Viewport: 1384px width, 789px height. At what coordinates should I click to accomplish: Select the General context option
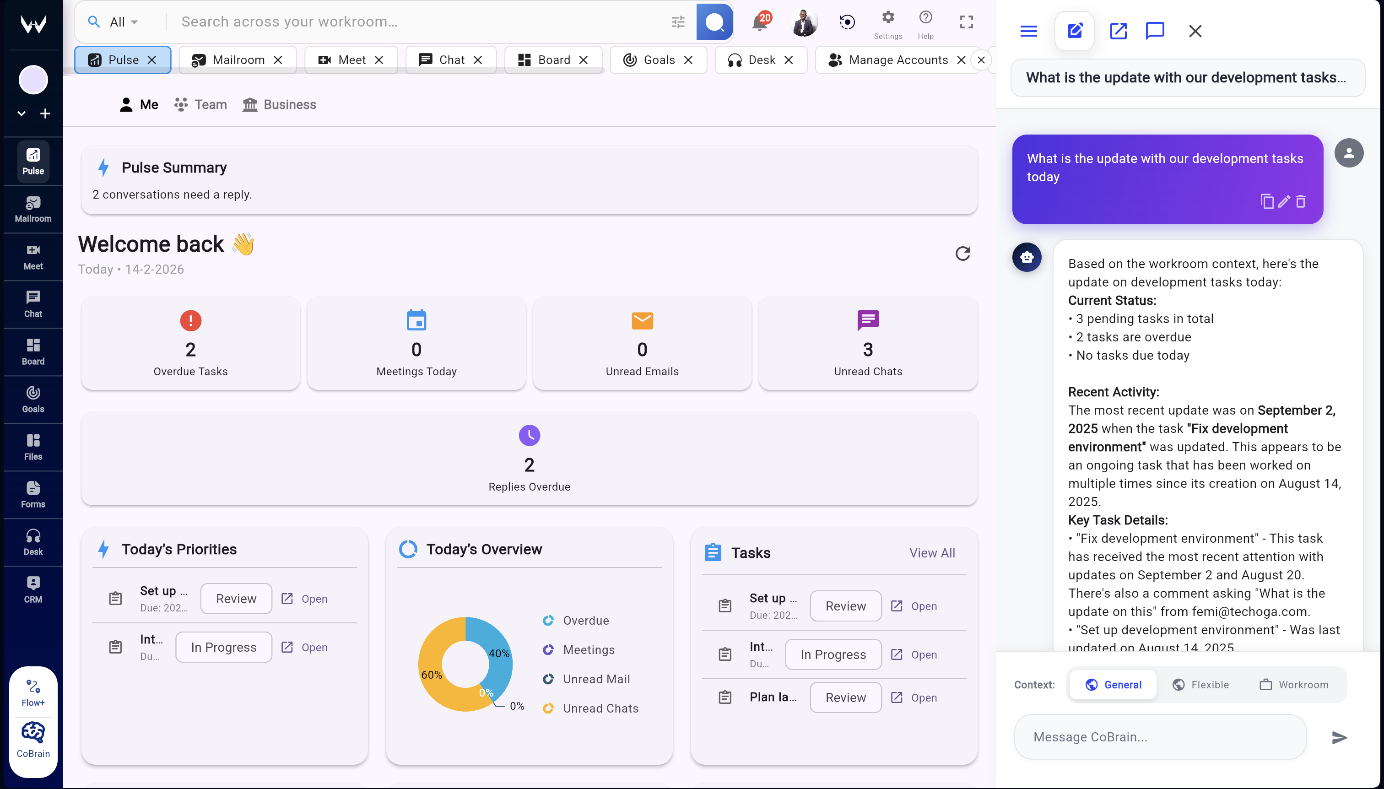coord(1112,684)
